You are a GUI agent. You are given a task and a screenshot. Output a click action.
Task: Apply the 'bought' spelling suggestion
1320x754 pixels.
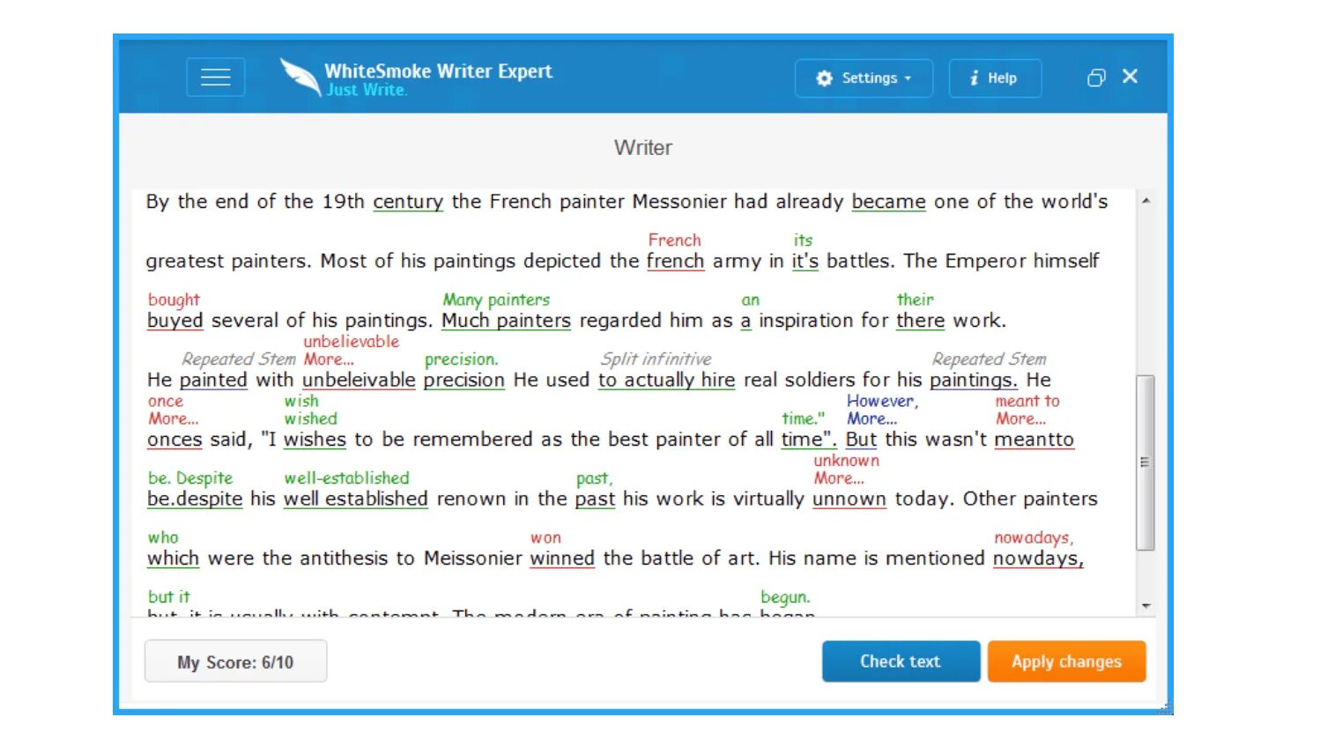pos(174,300)
